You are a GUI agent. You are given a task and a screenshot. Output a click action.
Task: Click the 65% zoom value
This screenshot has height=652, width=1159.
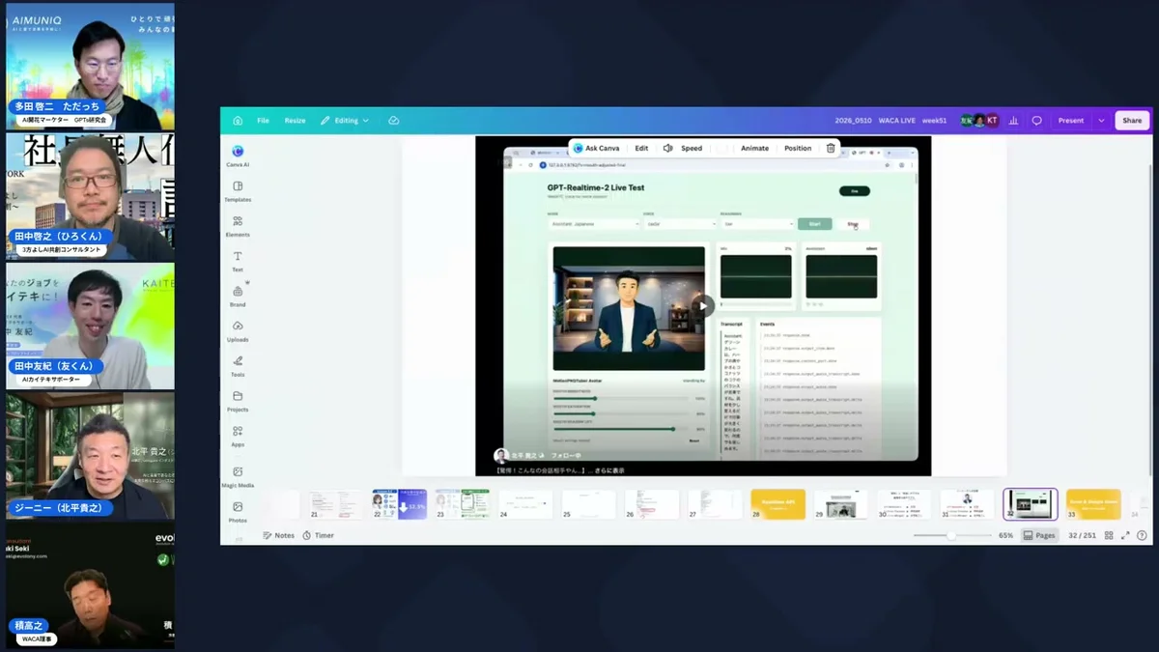1005,535
